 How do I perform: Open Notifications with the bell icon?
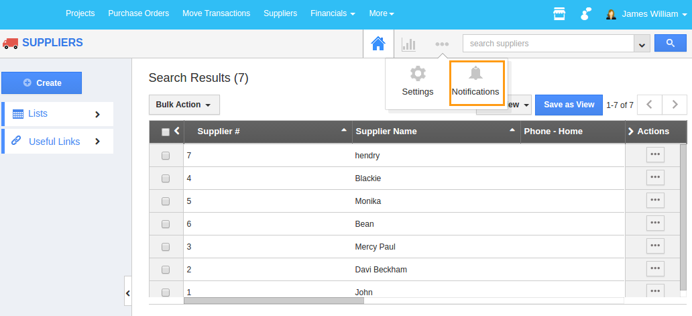pyautogui.click(x=475, y=81)
